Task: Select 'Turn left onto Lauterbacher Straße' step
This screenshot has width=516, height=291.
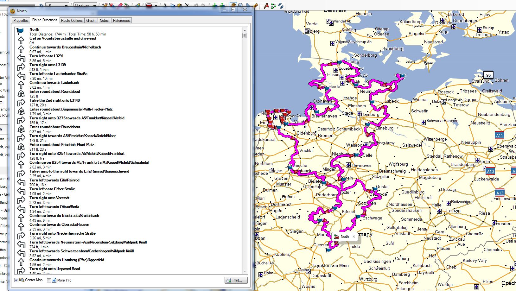Action: click(x=59, y=74)
